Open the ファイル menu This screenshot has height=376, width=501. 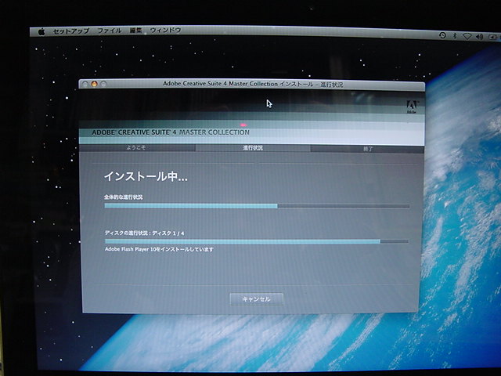tap(110, 31)
